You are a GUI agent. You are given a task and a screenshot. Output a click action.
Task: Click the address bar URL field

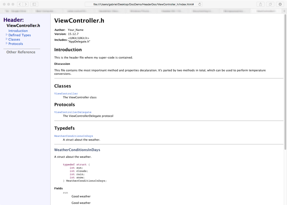coord(143,4)
